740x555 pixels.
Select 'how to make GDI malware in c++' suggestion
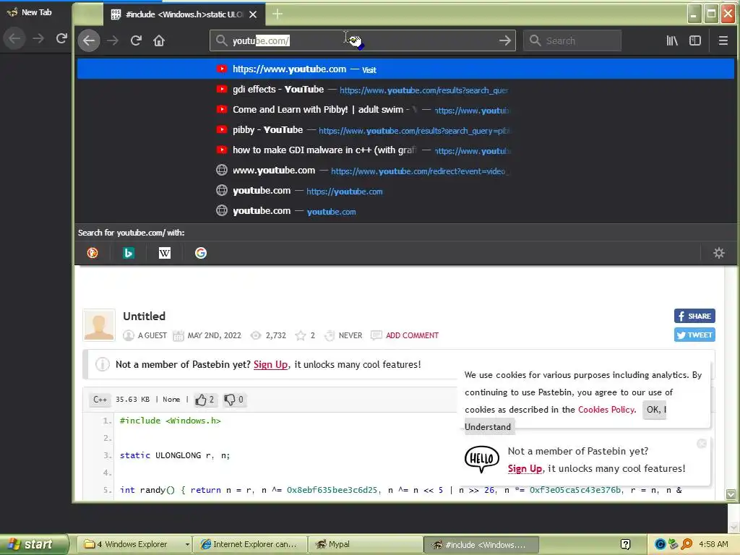(x=406, y=150)
